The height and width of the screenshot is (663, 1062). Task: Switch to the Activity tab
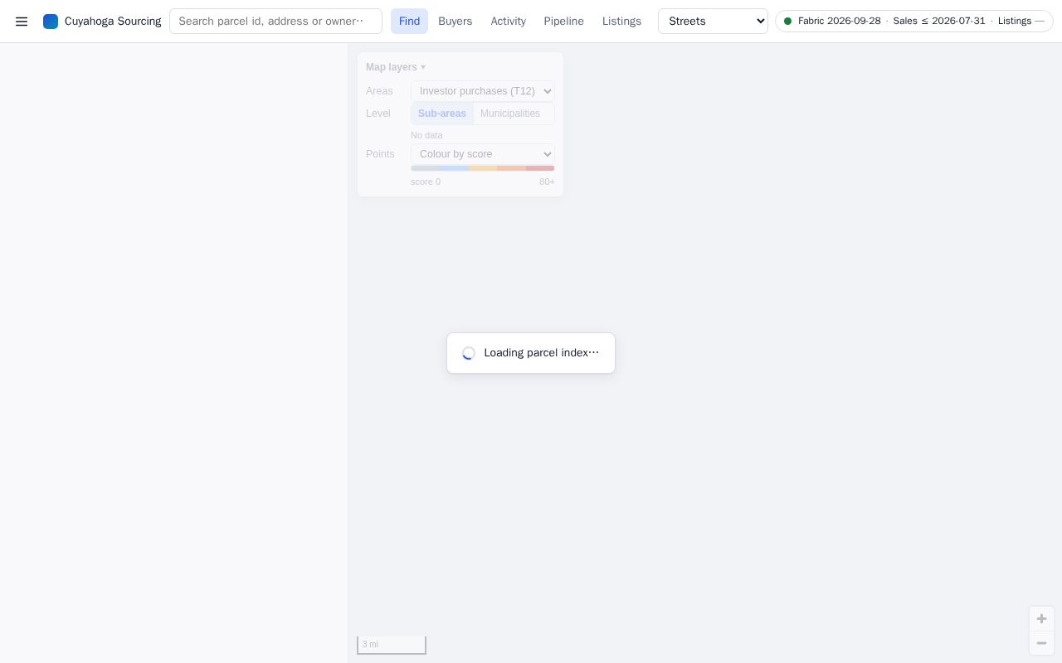point(508,22)
